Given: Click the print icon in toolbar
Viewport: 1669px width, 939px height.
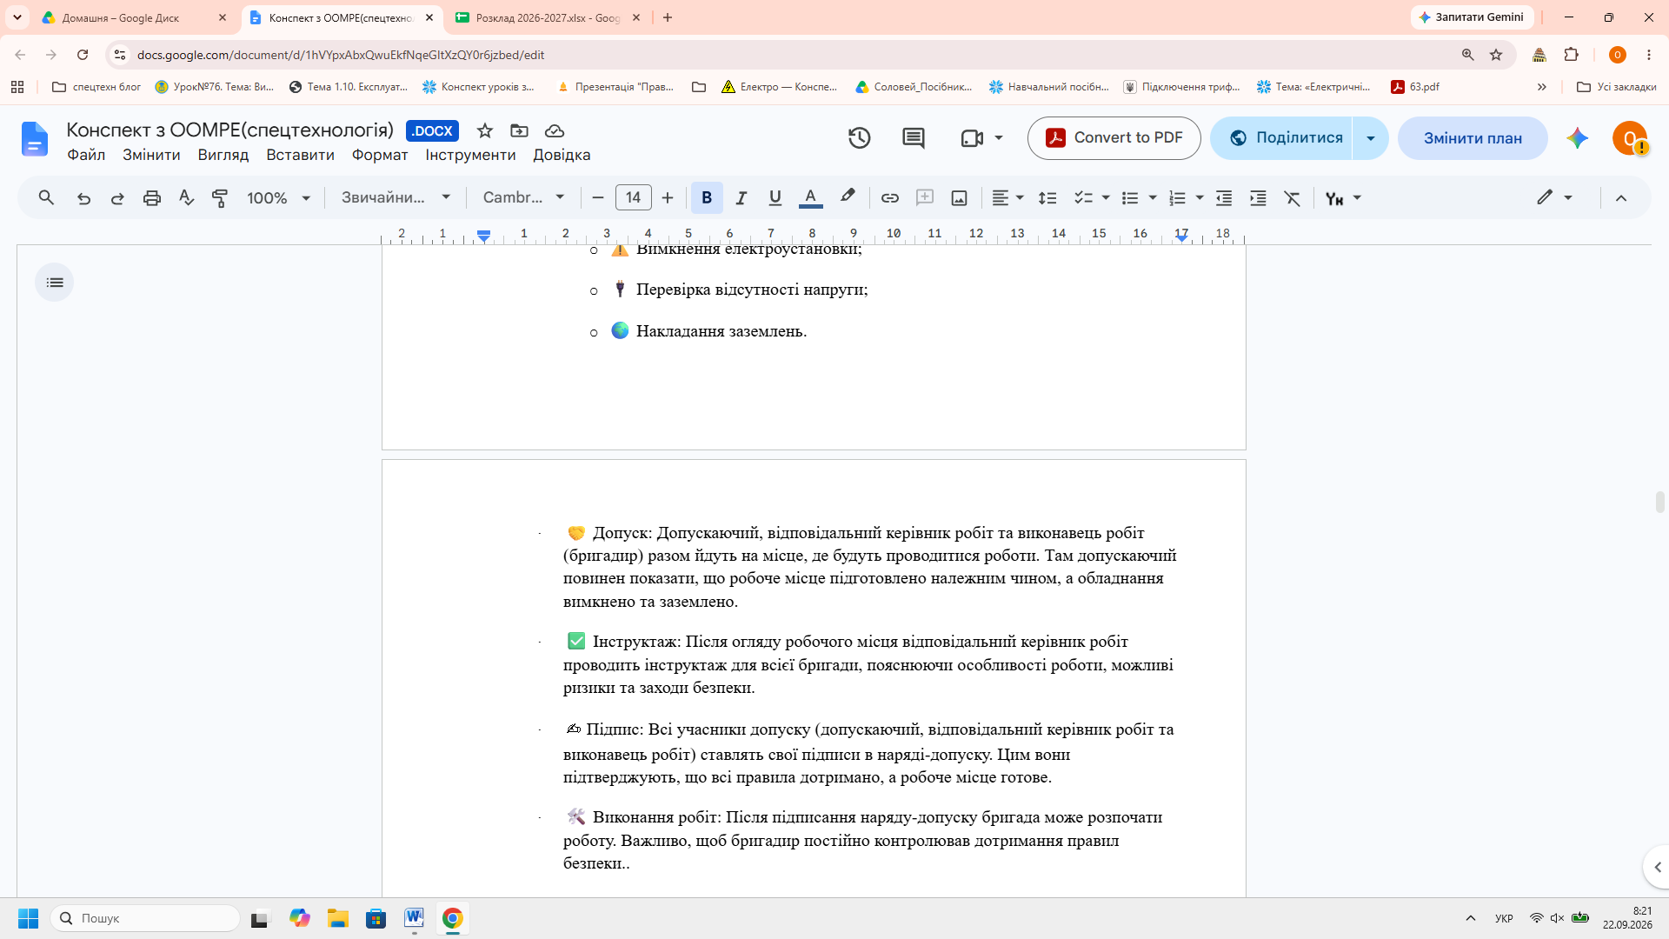Looking at the screenshot, I should point(152,198).
